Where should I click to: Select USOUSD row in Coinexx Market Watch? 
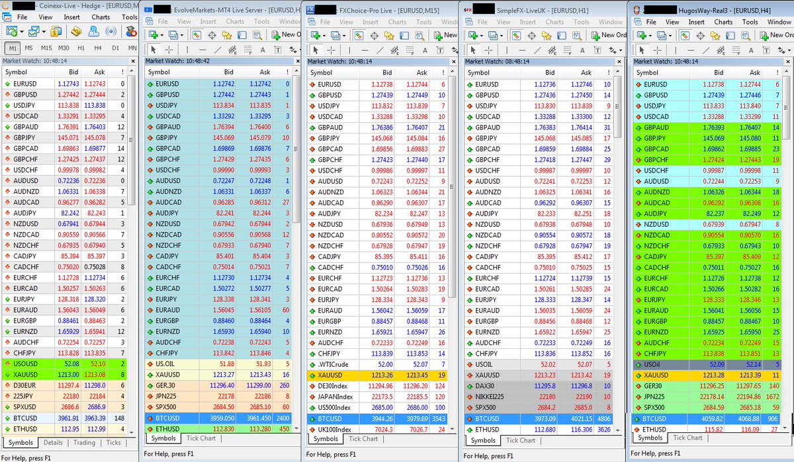[x=65, y=363]
